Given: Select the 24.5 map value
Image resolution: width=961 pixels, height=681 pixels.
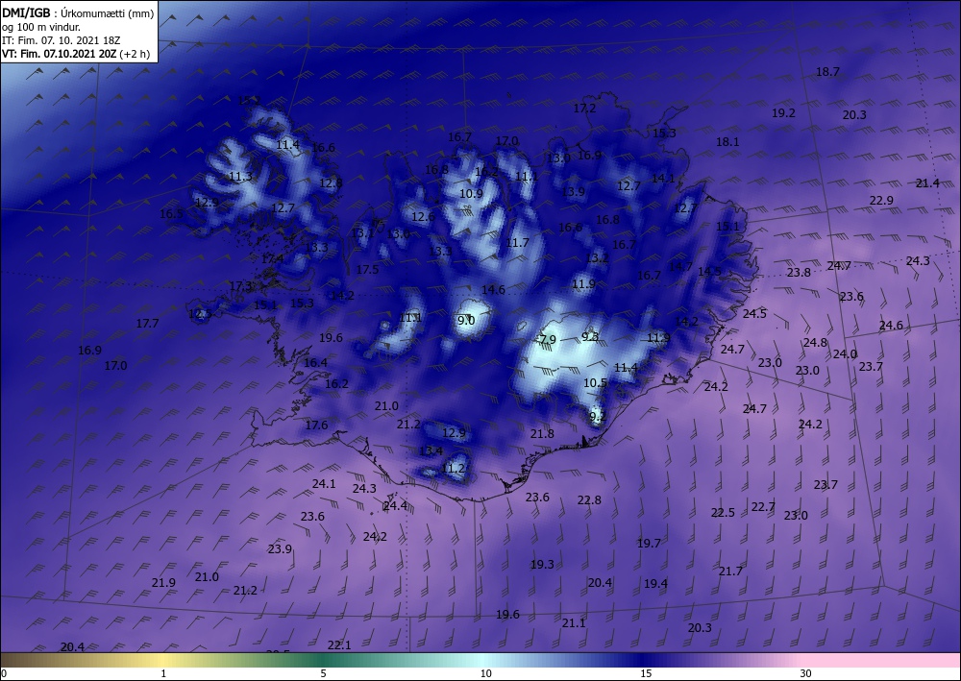Looking at the screenshot, I should pyautogui.click(x=754, y=313).
